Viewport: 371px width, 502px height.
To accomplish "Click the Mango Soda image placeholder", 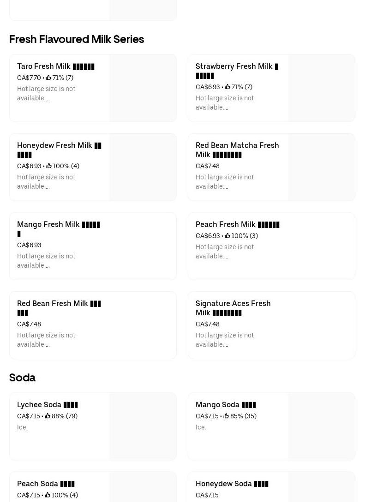I will [322, 427].
